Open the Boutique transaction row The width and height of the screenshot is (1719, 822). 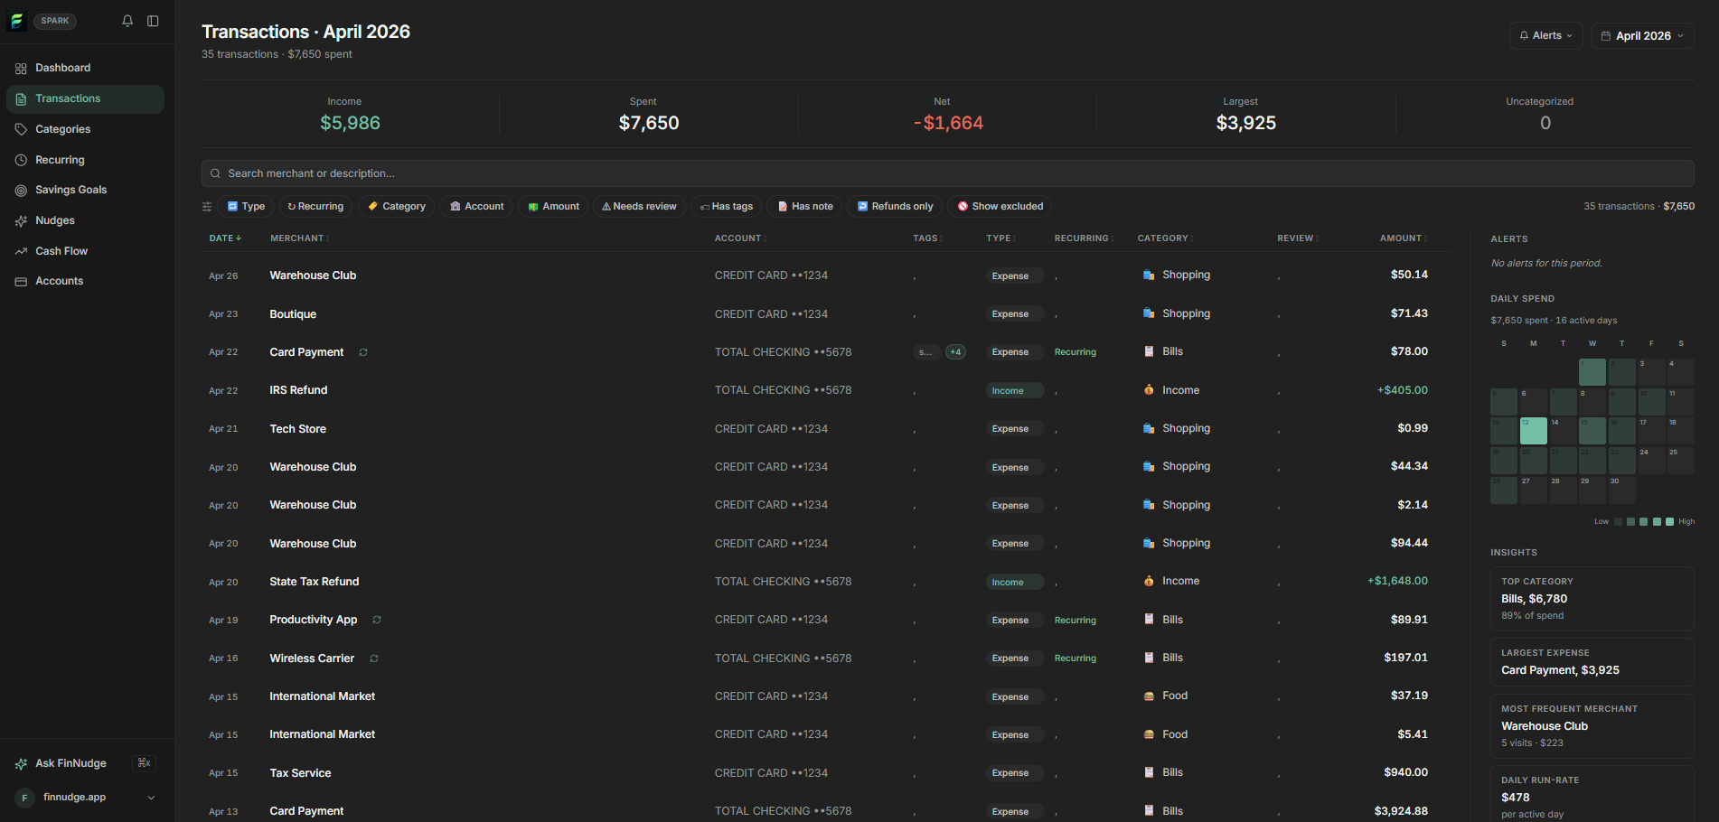click(825, 314)
